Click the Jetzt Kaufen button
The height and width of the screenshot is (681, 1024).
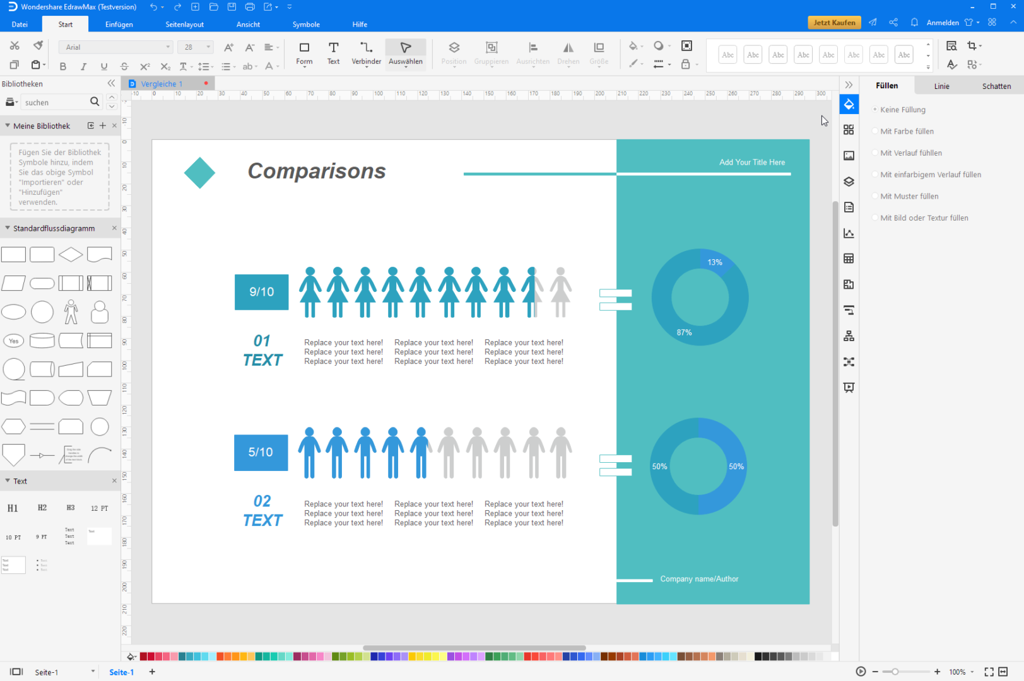833,23
